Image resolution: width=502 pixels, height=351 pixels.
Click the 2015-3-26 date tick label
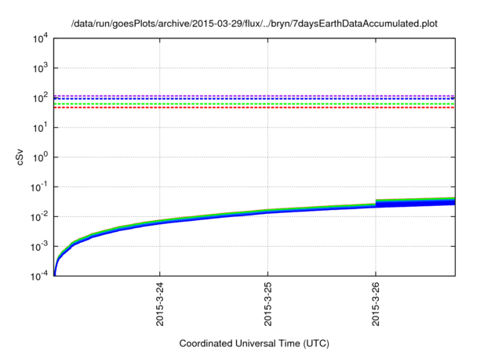[376, 304]
